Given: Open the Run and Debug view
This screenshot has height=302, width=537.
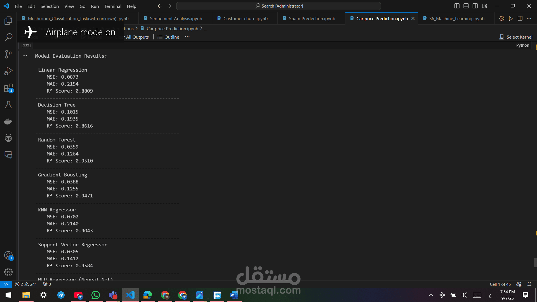Looking at the screenshot, I should tap(8, 71).
